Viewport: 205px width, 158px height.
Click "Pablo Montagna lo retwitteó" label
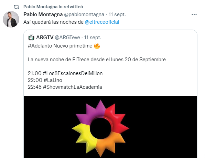tap(53, 7)
